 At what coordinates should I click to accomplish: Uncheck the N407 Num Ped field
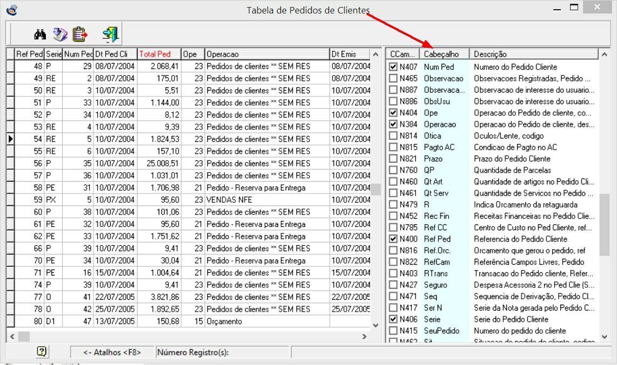[x=392, y=67]
